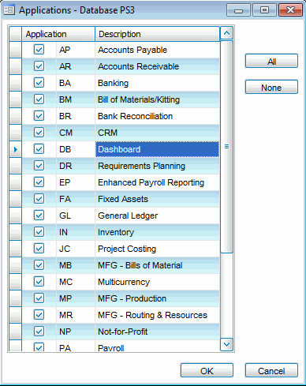Image resolution: width=306 pixels, height=386 pixels.
Task: Toggle the CM CRM checkbox
Action: 39,133
